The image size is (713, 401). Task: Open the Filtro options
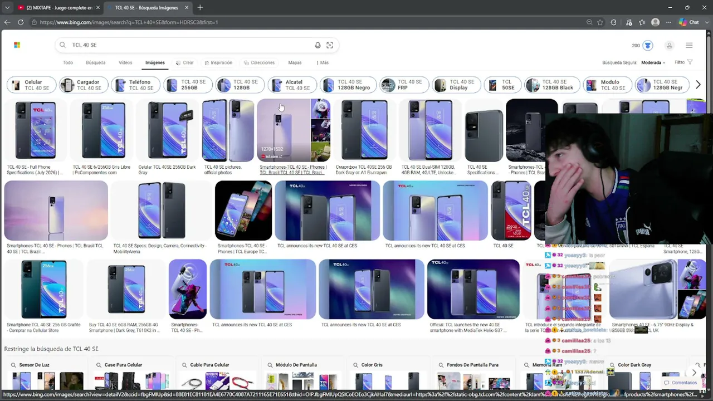683,62
